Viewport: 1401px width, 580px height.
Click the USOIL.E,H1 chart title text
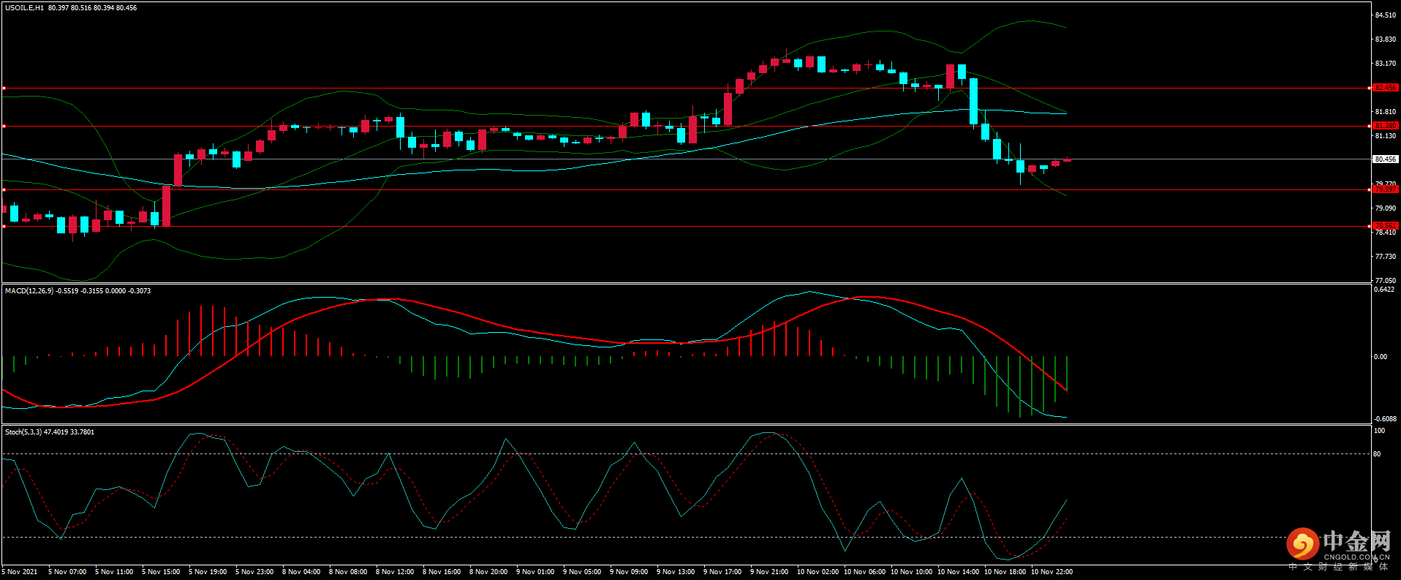pyautogui.click(x=24, y=8)
